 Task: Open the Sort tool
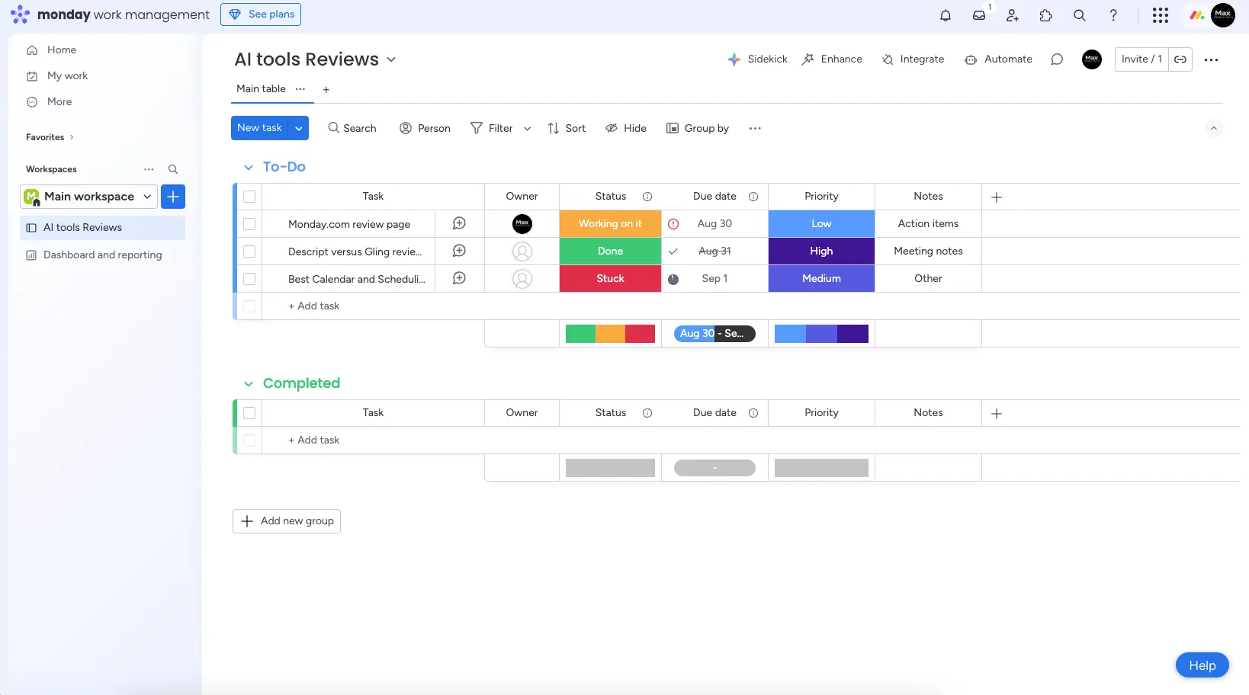pos(567,129)
